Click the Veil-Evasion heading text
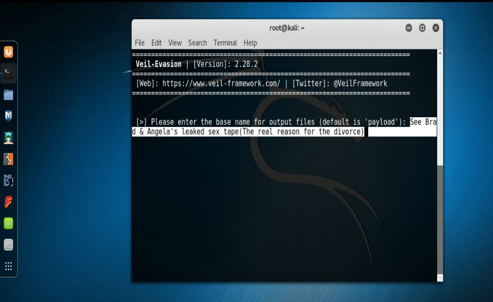The width and height of the screenshot is (493, 302). coord(158,64)
